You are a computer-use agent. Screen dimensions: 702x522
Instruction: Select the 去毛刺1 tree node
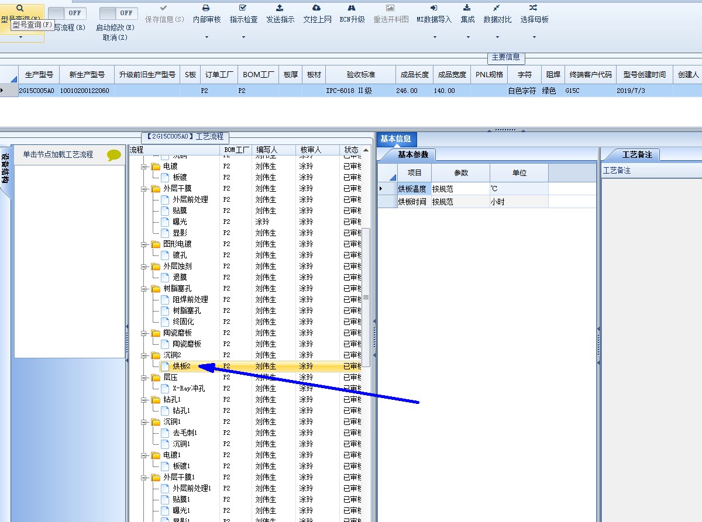185,433
